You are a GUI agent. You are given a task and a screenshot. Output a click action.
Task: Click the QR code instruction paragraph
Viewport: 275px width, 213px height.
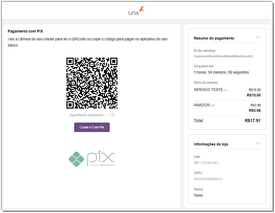coord(88,42)
